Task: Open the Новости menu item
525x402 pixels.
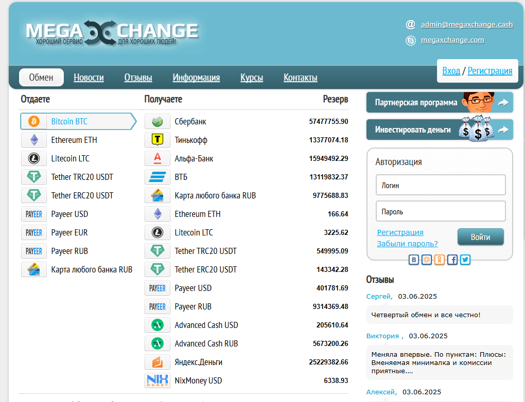Action: coord(89,78)
